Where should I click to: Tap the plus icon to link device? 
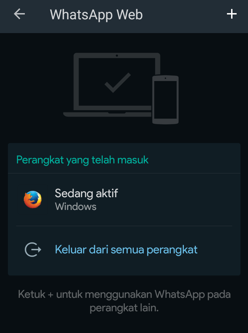232,14
